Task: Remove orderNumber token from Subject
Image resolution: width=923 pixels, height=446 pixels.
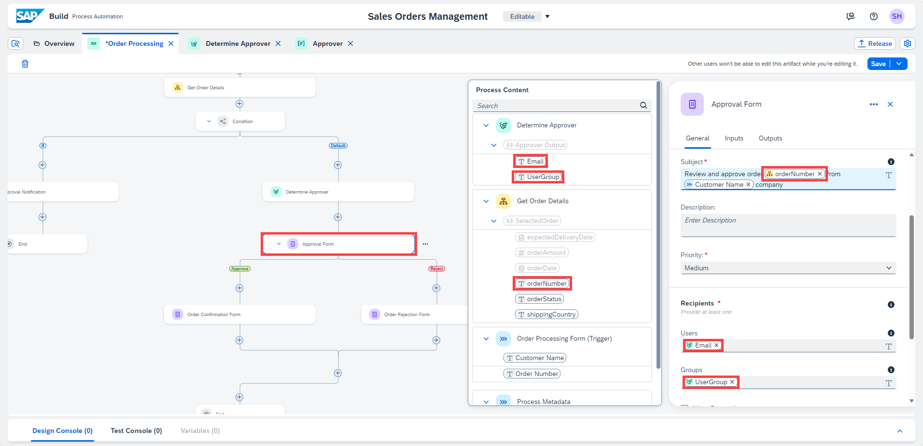Action: [x=820, y=174]
